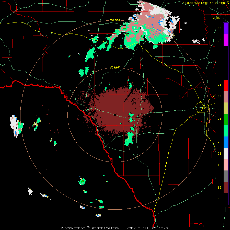Screen dimensions: 230x230
Task: Click the GC legend label
Action: tap(219, 176)
